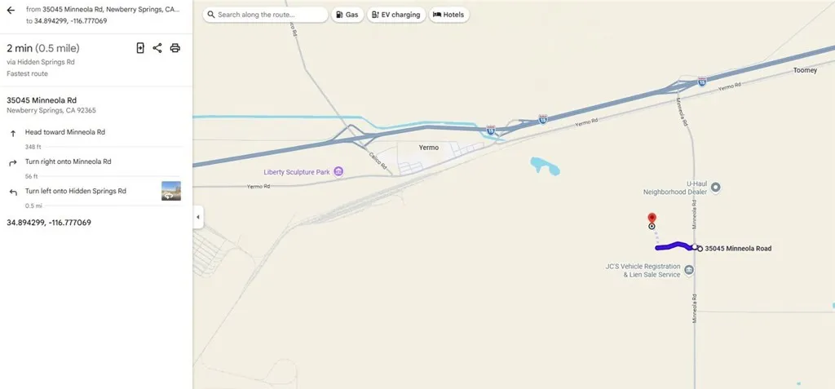
Task: Click the destination coordinates 34.894299, -116.777069
Action: click(49, 223)
